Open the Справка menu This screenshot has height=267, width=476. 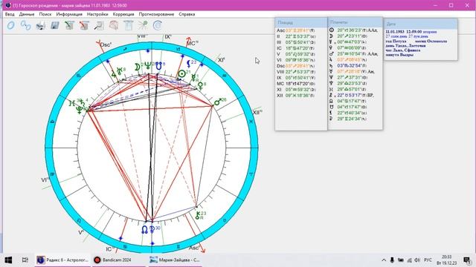point(187,14)
